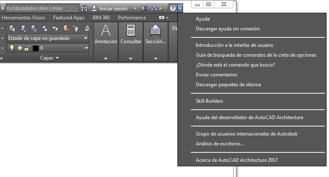The width and height of the screenshot is (329, 177).
Task: Switch to Featured Apps tab
Action: pyautogui.click(x=69, y=18)
